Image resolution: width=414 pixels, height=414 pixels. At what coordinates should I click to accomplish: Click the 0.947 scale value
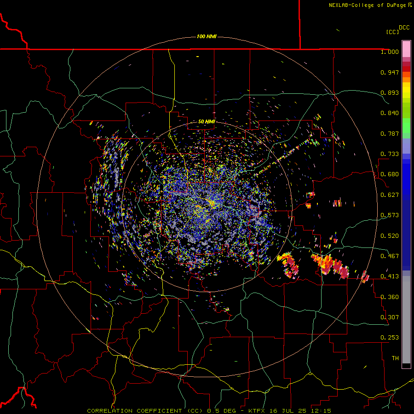coord(390,72)
